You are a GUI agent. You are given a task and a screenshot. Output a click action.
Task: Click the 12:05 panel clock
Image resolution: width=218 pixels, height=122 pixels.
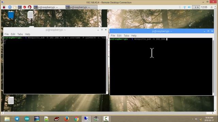click(204, 7)
